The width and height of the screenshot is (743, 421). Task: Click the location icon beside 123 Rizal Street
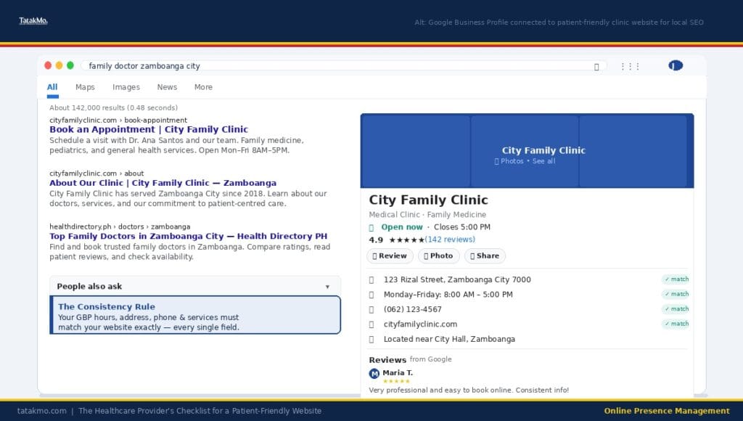coord(371,280)
